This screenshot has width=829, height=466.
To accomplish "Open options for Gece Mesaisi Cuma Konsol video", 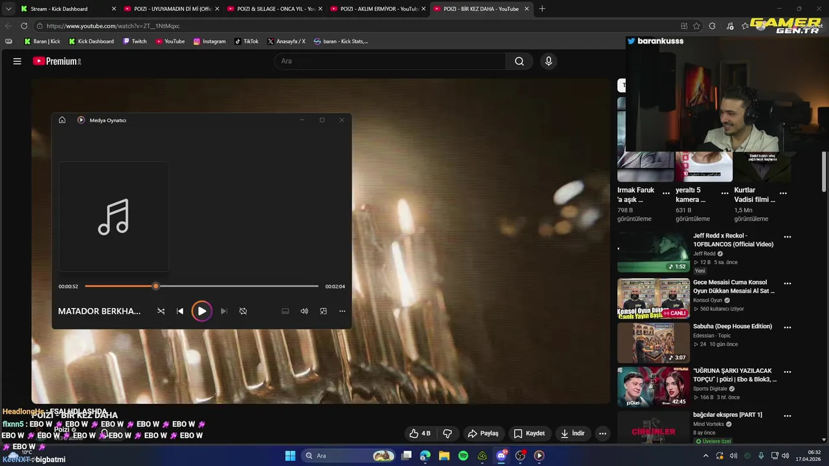I will (788, 283).
